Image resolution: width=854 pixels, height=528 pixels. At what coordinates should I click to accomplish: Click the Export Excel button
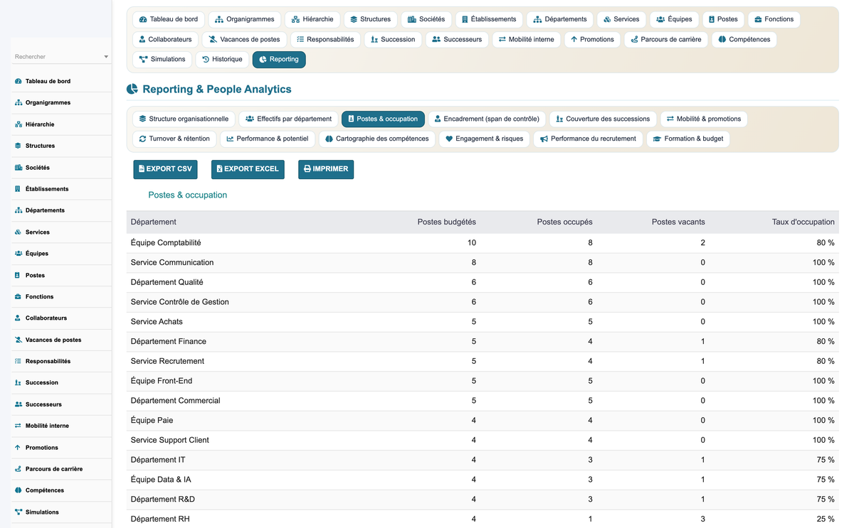(248, 169)
